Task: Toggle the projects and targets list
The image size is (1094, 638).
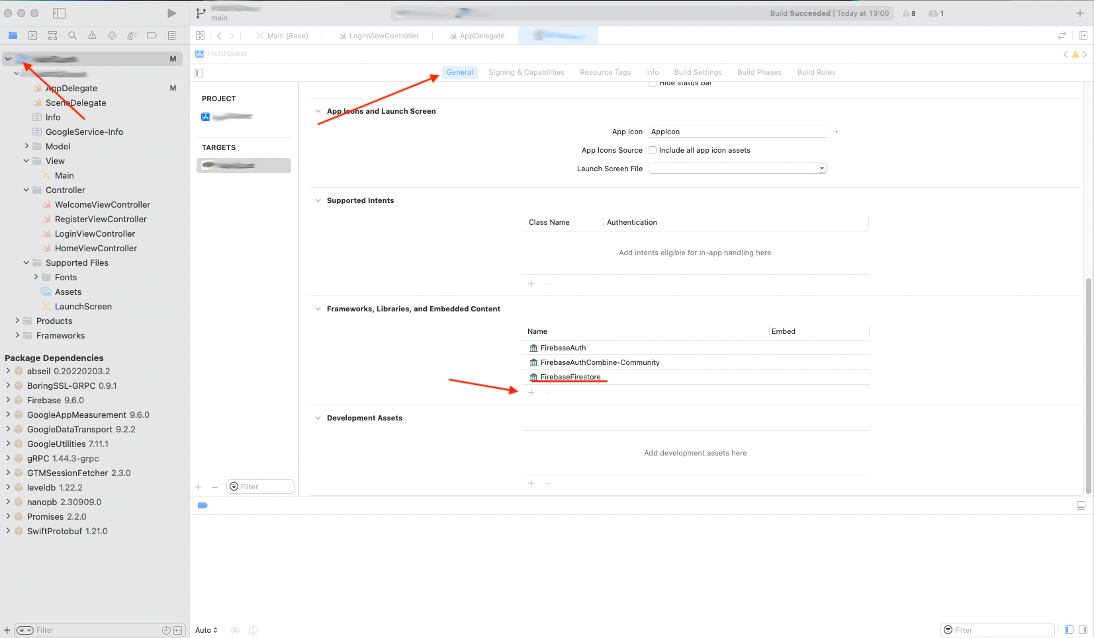Action: coord(199,73)
